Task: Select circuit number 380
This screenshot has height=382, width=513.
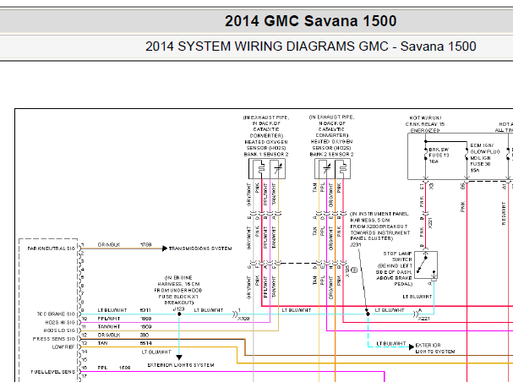Action: pyautogui.click(x=145, y=335)
